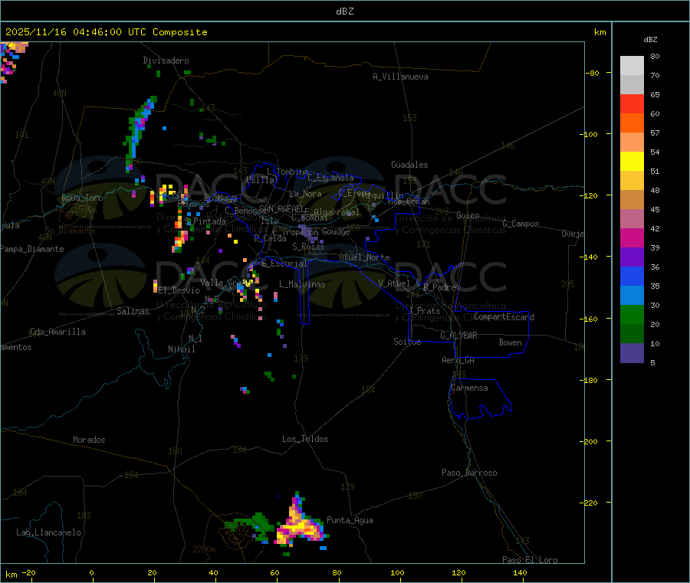Viewport: 690px width, 583px height.
Task: Click the Morados location label
Action: pos(89,440)
